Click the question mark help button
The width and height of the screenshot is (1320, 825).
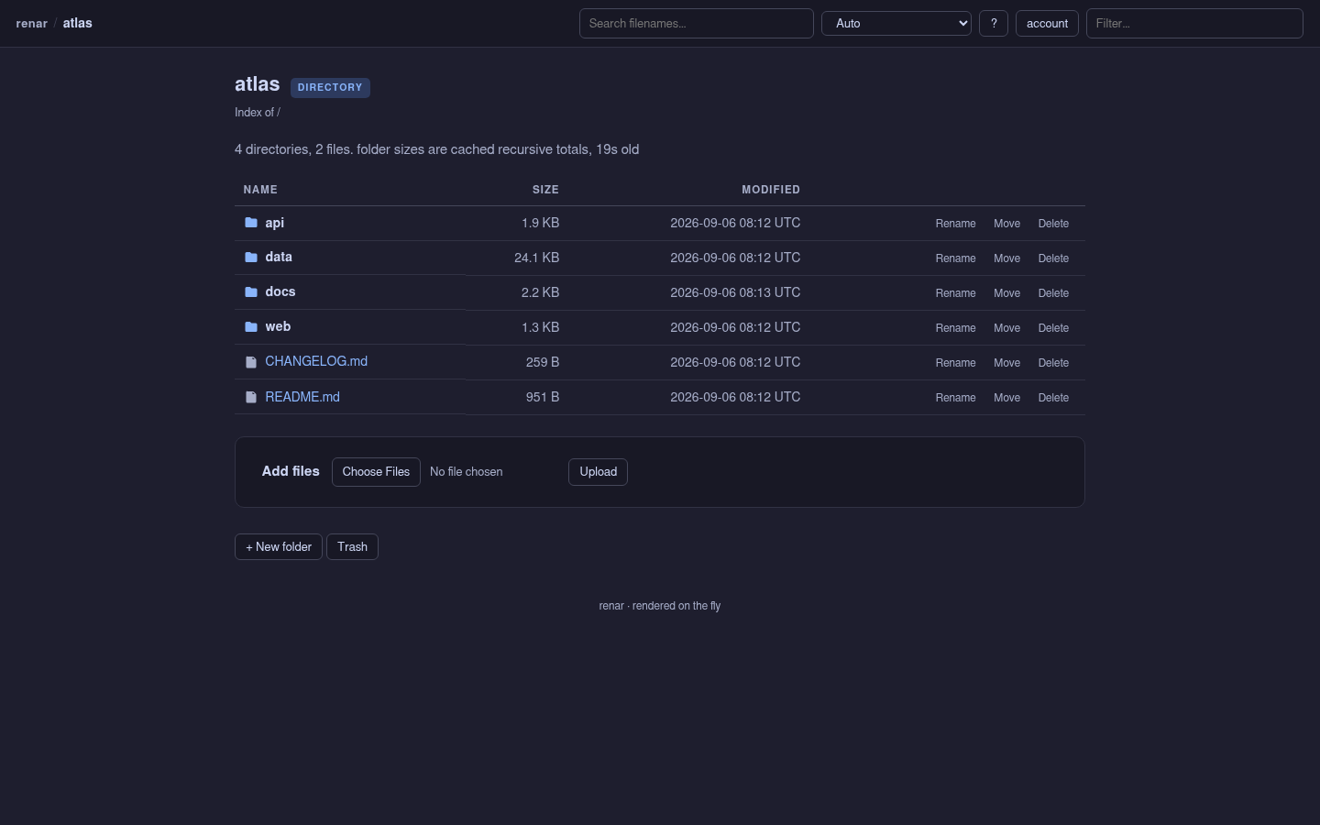[994, 23]
